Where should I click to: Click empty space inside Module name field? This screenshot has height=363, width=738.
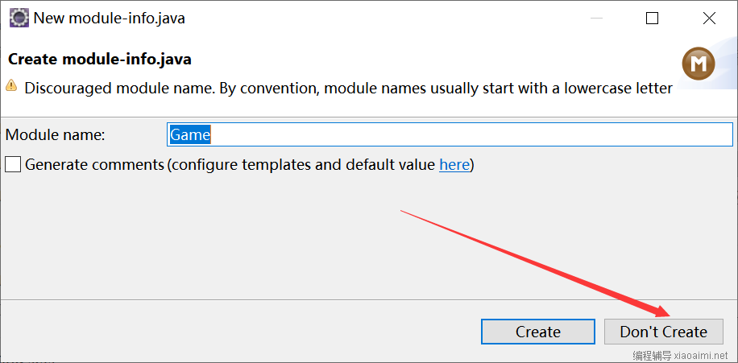pyautogui.click(x=471, y=135)
